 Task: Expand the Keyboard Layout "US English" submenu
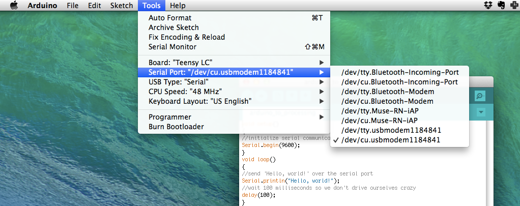(x=234, y=101)
